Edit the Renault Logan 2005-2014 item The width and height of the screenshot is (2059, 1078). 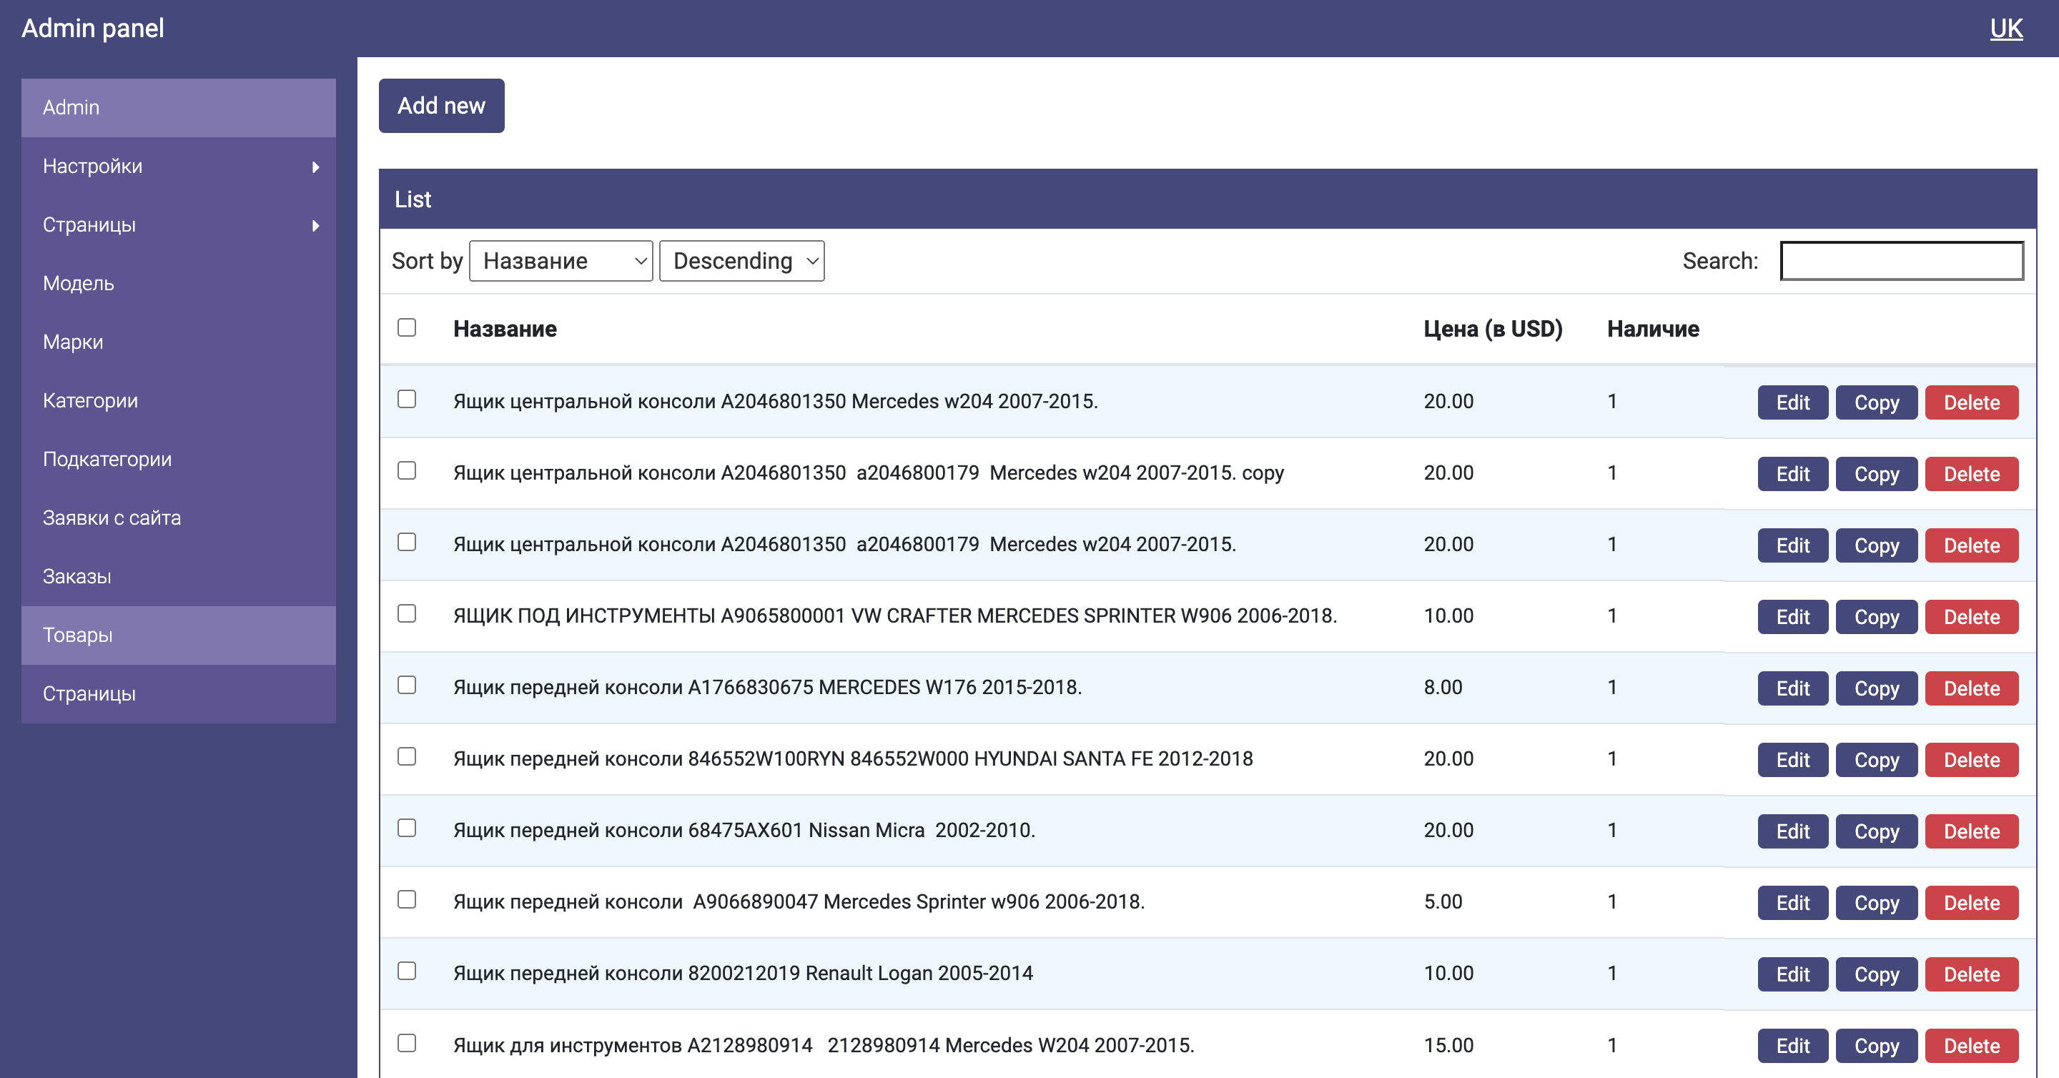(x=1792, y=974)
